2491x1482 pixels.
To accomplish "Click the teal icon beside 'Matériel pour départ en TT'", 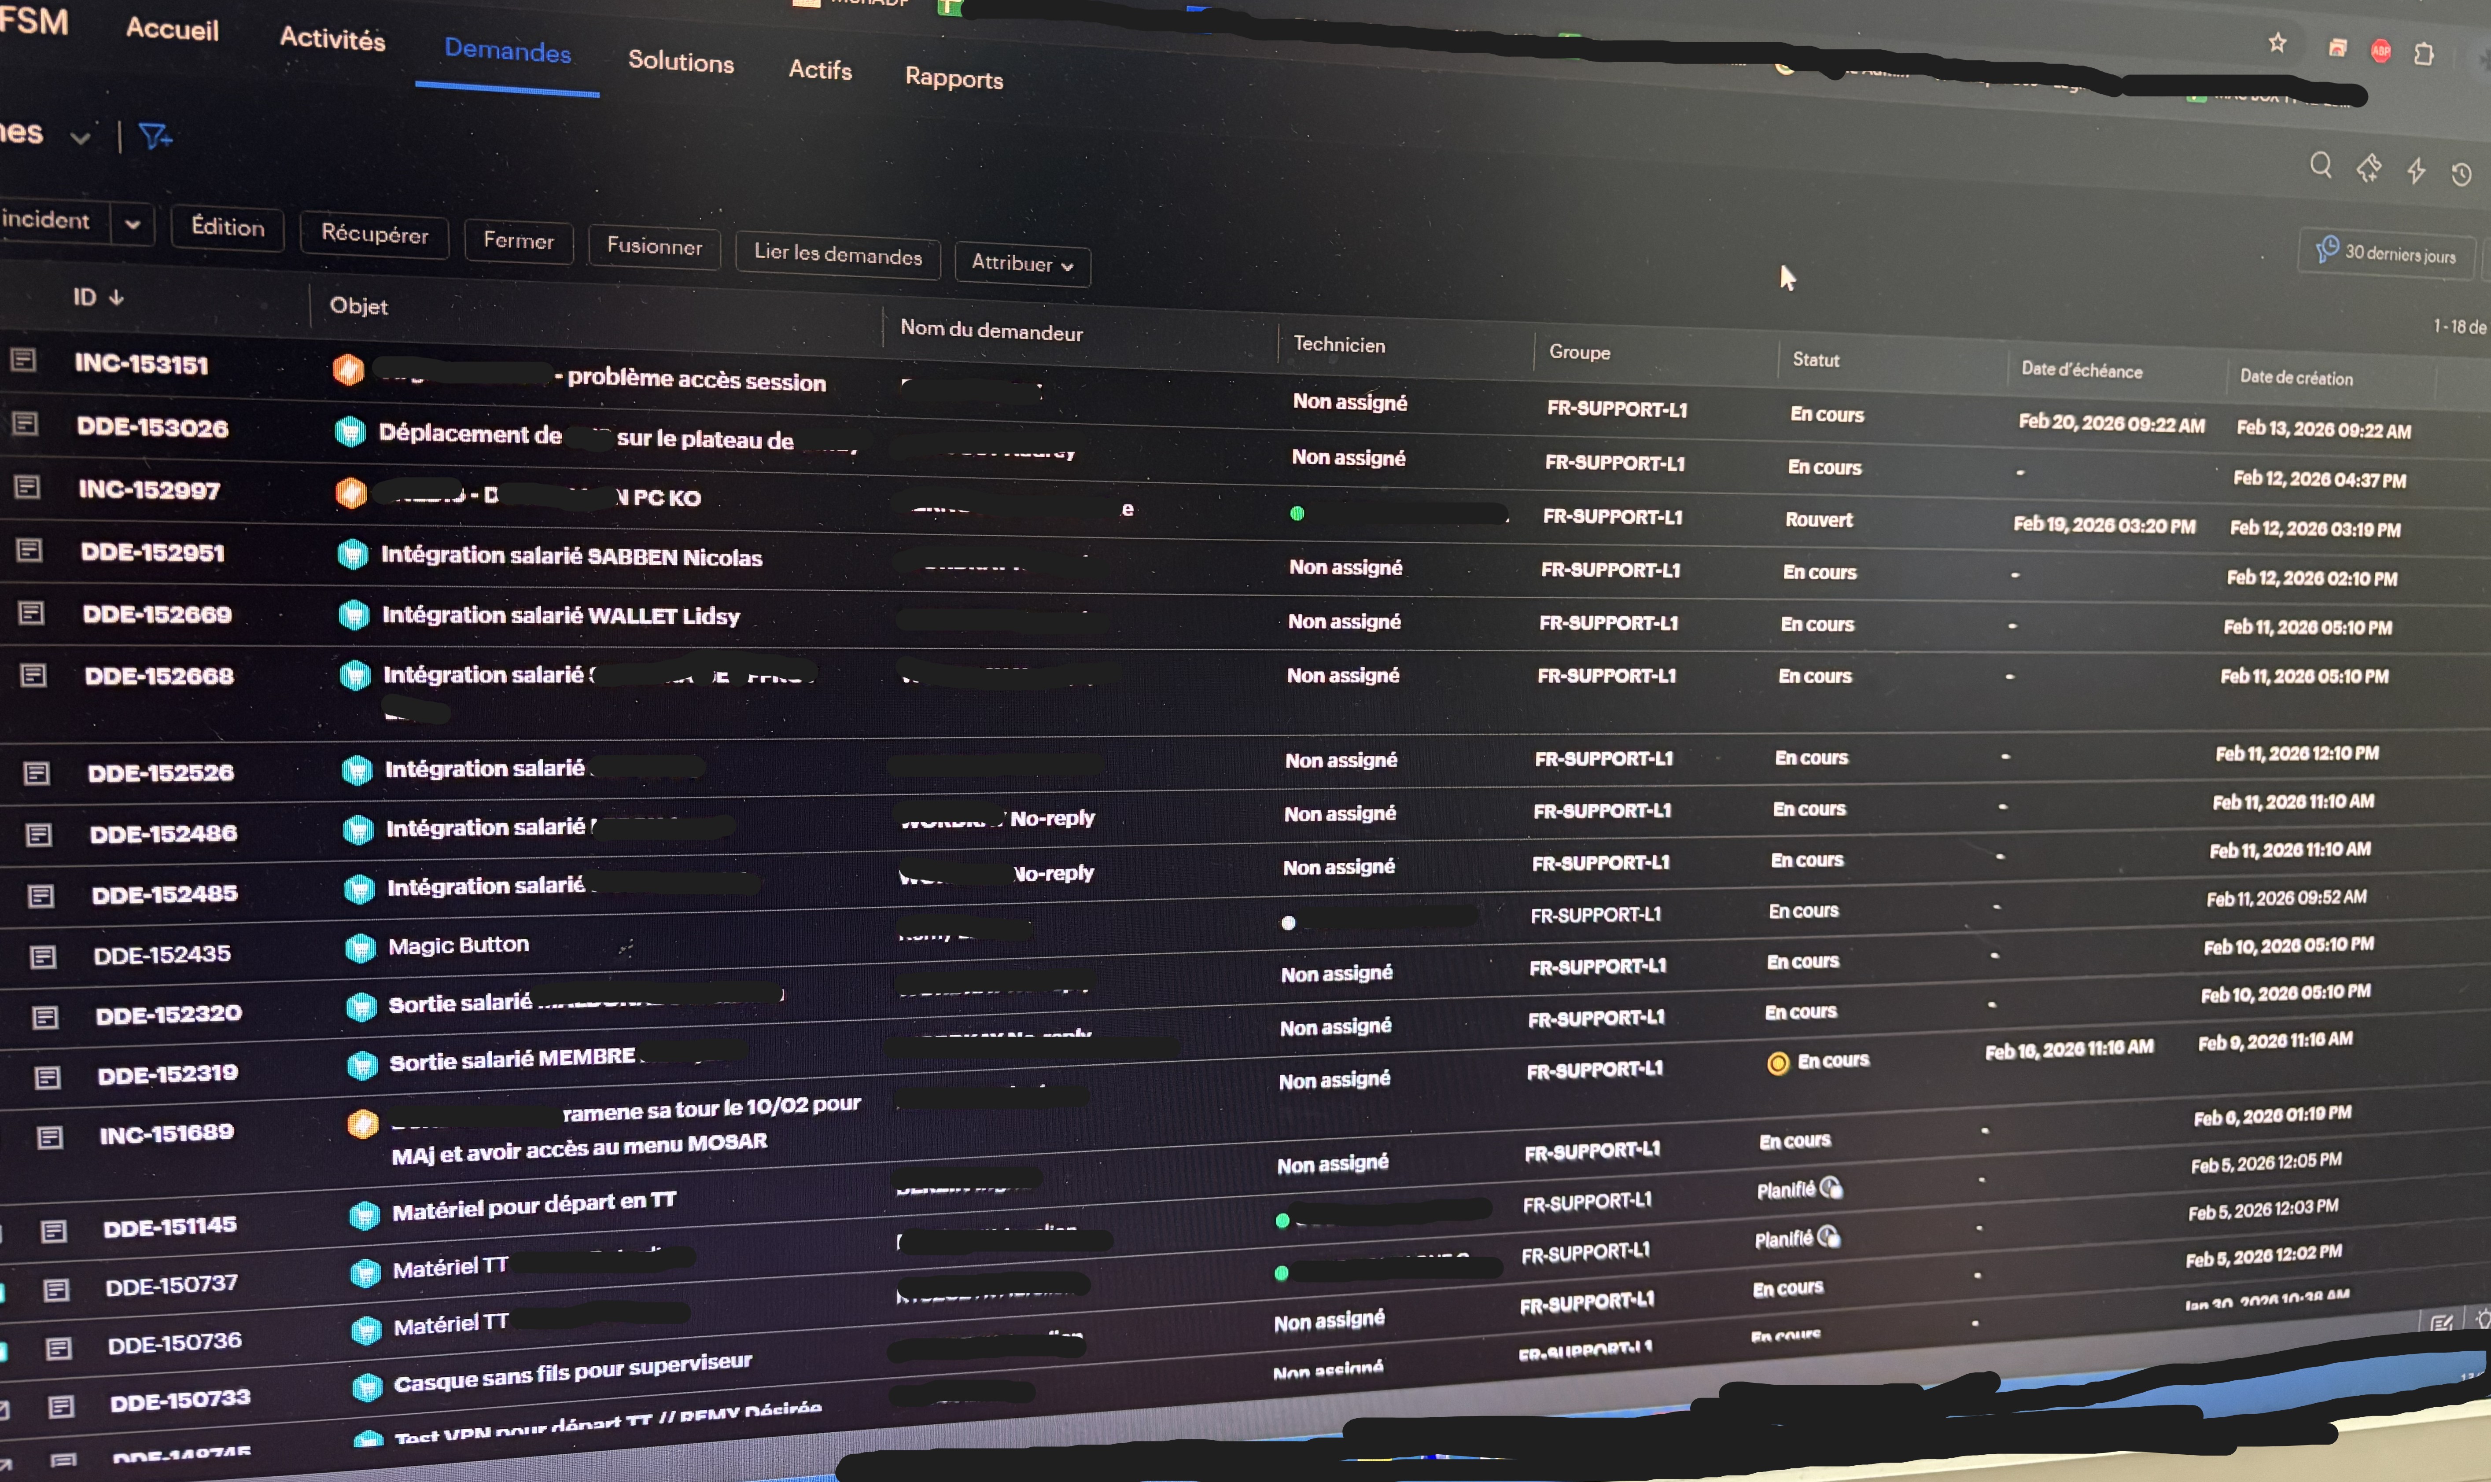I will tap(365, 1215).
